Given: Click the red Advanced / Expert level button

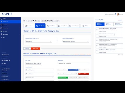Looking at the screenshot, I should [x=84, y=74].
